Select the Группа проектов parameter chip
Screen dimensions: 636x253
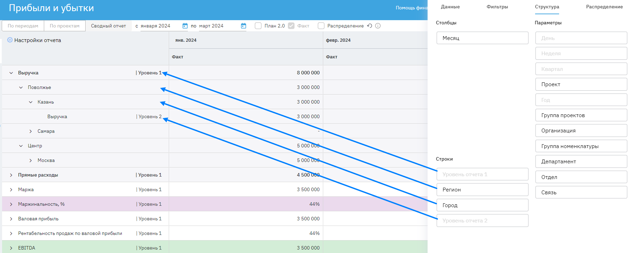click(x=581, y=115)
